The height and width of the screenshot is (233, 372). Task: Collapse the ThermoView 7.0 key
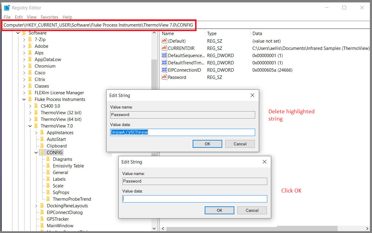point(30,126)
